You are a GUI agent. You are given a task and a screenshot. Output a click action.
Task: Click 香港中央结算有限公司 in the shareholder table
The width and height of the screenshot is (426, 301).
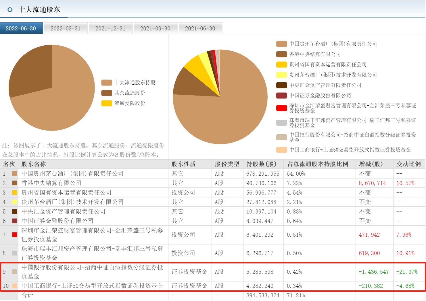[x=51, y=183]
